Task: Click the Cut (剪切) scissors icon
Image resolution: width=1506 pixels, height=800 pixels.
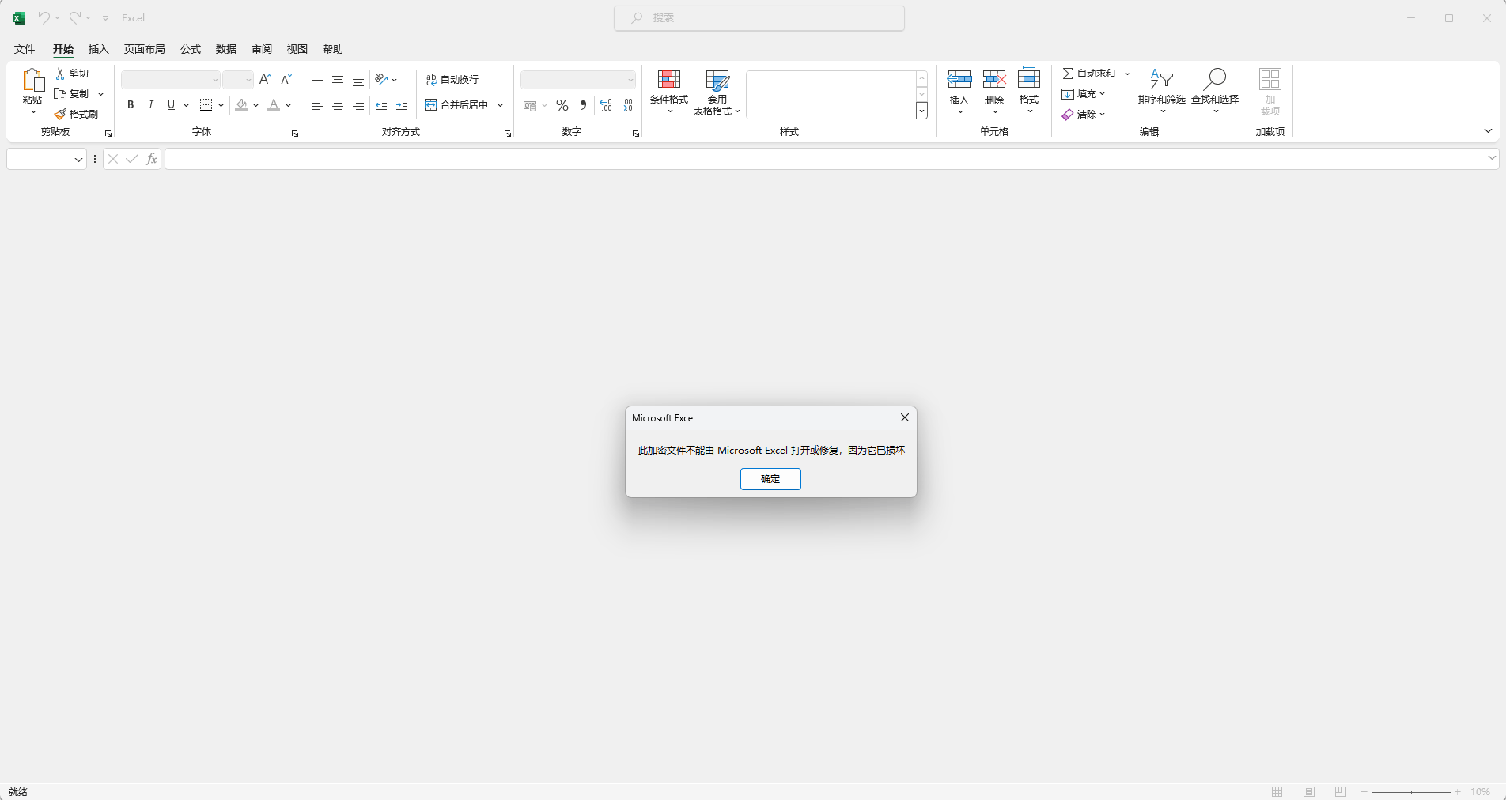Action: click(x=60, y=74)
